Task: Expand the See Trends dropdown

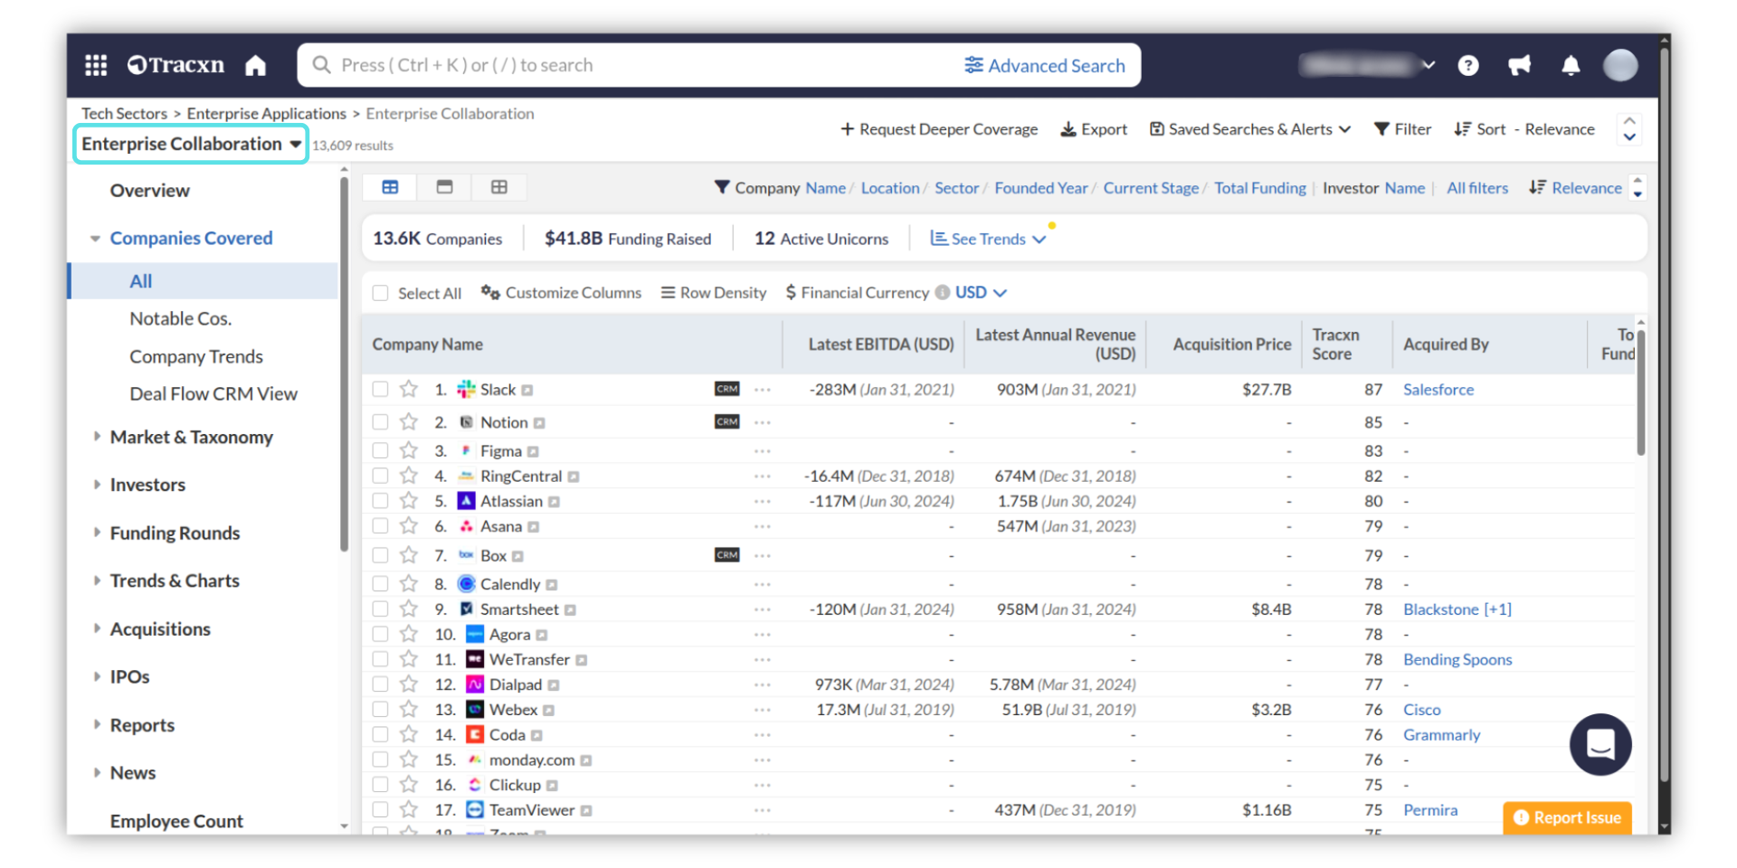Action: click(x=988, y=239)
